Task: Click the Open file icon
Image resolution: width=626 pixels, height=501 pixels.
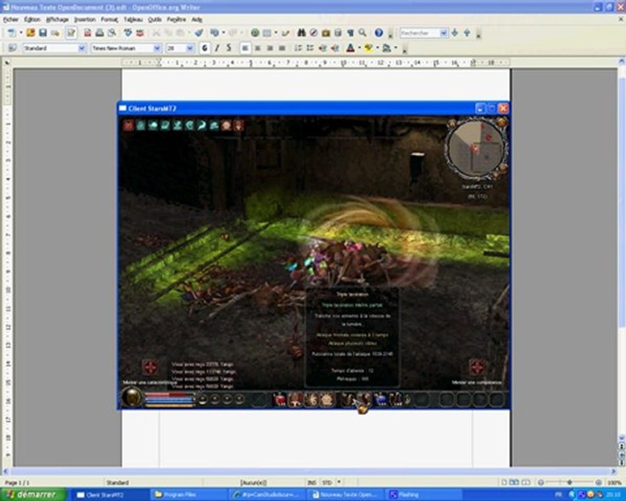Action: (31, 33)
